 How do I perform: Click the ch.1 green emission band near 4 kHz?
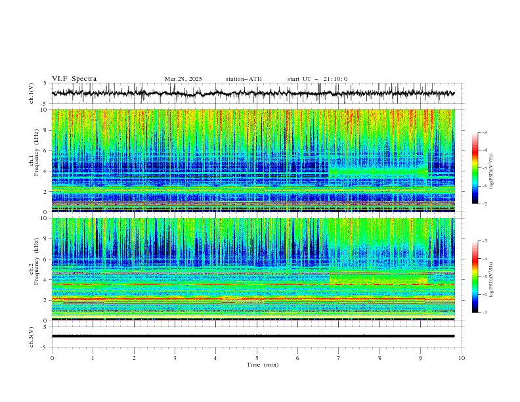click(378, 172)
